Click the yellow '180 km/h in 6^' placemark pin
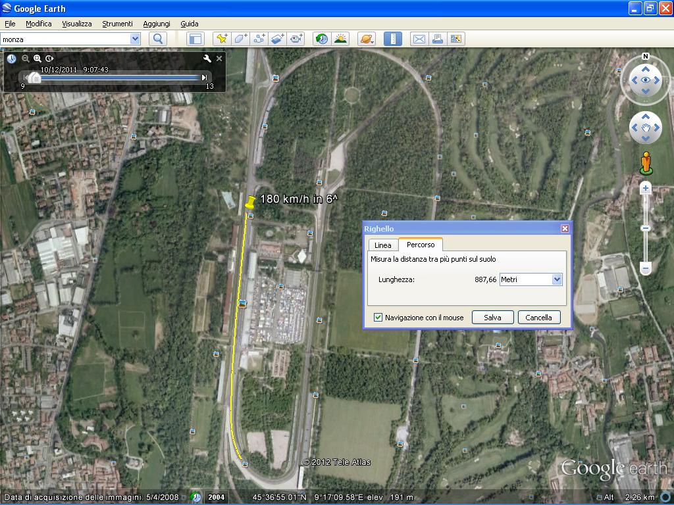This screenshot has height=505, width=674. click(x=250, y=202)
